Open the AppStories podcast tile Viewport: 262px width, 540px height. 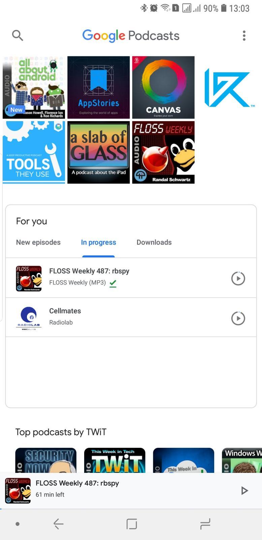[x=98, y=87]
